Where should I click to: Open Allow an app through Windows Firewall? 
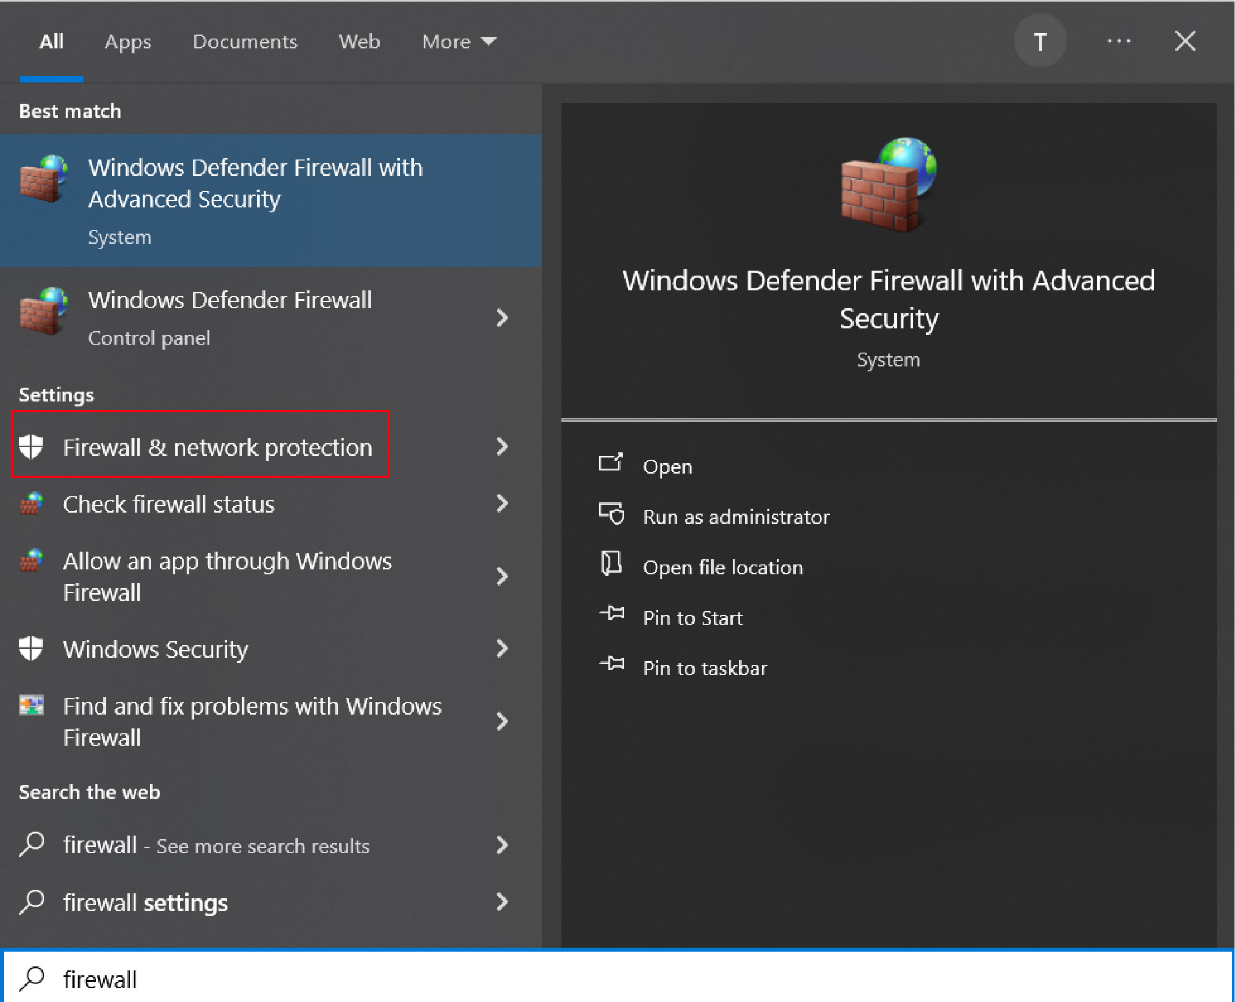click(x=227, y=576)
